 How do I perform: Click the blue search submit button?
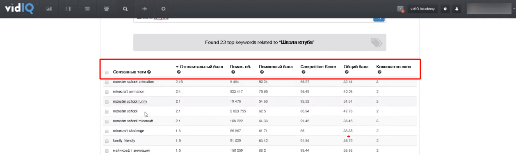point(379,19)
